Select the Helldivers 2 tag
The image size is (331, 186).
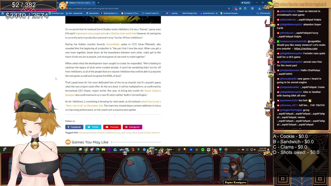(111, 133)
